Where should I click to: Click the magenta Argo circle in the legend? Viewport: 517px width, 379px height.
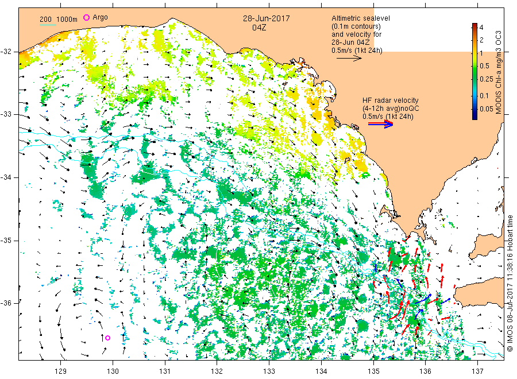(x=86, y=17)
